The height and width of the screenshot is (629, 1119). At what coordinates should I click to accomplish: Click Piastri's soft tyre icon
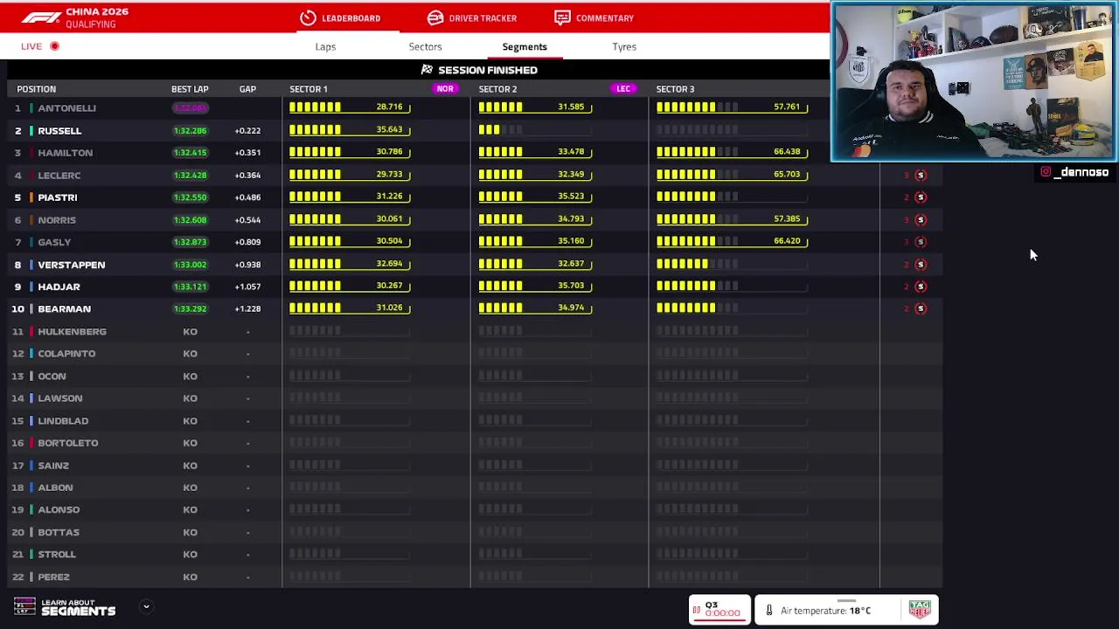(920, 197)
